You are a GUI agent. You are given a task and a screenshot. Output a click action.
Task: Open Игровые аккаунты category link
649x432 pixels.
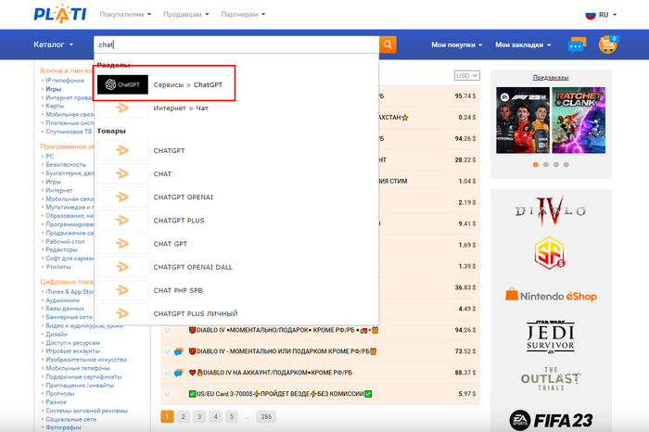coord(73,351)
